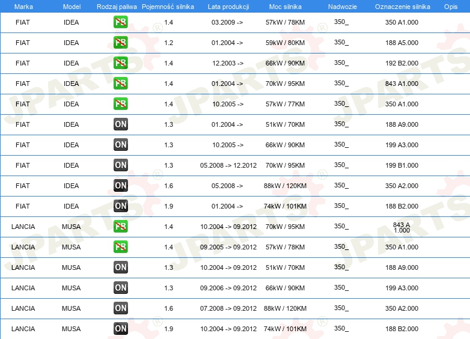Select the ON icon for LANCIA MUSA 1.9
This screenshot has height=339, width=470.
pos(121,329)
